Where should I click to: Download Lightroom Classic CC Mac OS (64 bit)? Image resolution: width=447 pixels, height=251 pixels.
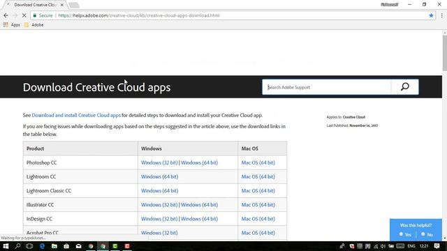[x=258, y=190]
